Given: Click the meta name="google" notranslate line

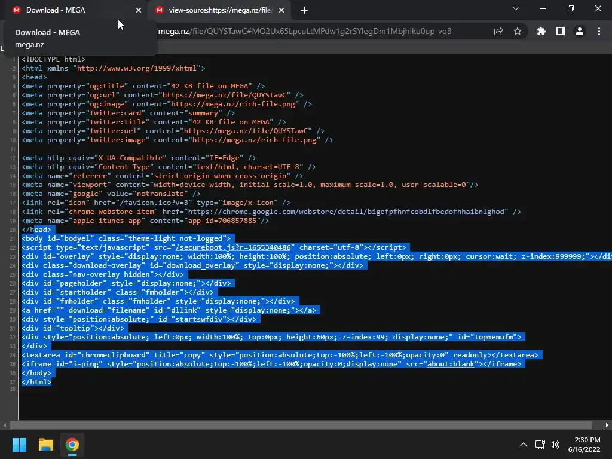Looking at the screenshot, I should tap(111, 194).
